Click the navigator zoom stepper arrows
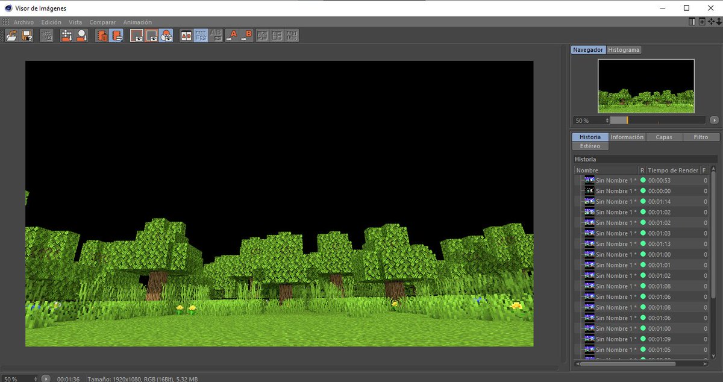Image resolution: width=723 pixels, height=382 pixels. coord(607,121)
